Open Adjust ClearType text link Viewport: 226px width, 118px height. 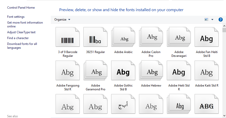click(x=21, y=32)
